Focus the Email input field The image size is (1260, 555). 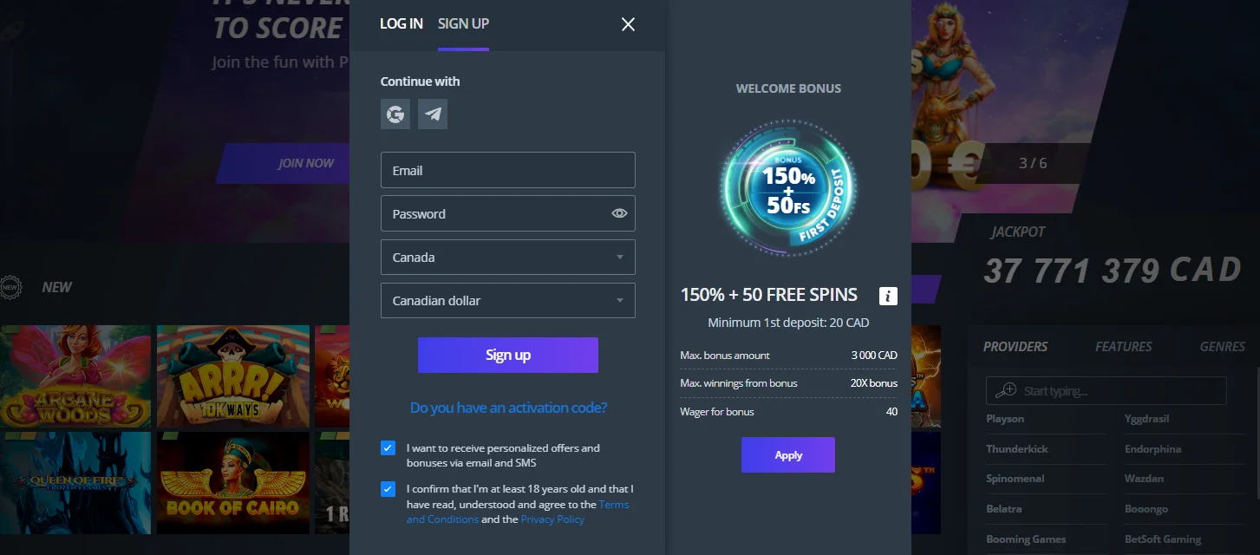(x=508, y=171)
